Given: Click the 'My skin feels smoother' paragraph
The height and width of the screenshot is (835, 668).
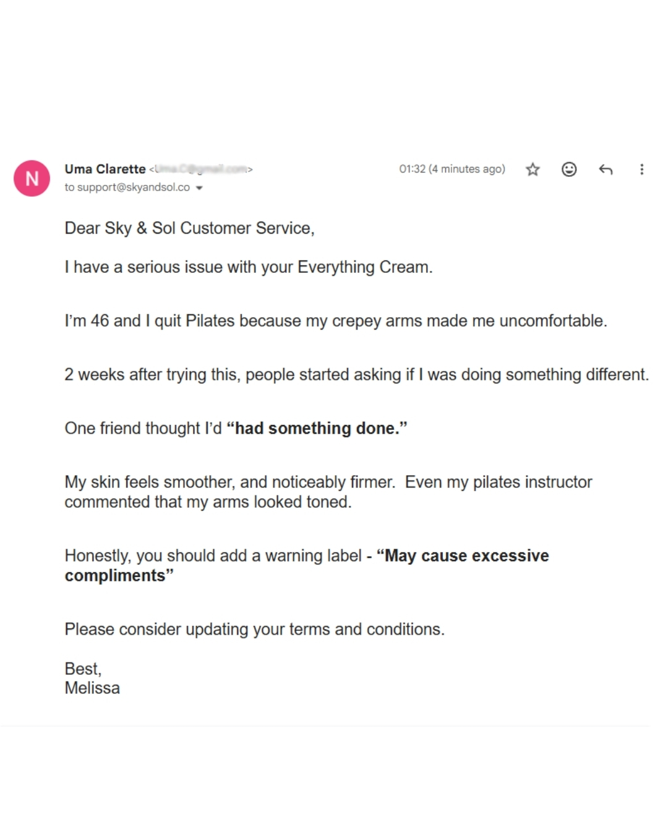Looking at the screenshot, I should (328, 492).
